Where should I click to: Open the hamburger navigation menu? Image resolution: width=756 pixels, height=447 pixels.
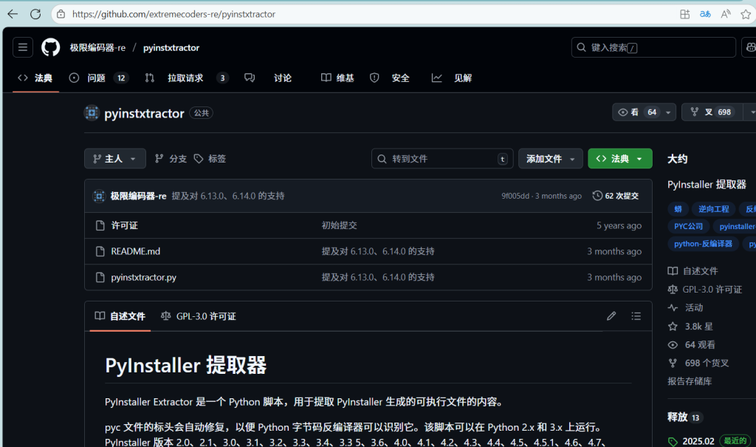23,47
